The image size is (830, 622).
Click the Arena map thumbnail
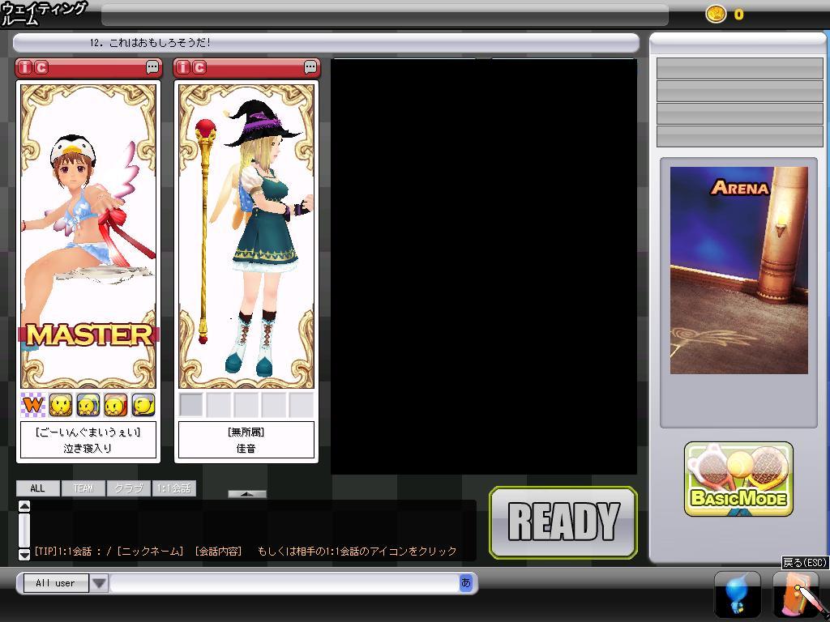tap(738, 270)
